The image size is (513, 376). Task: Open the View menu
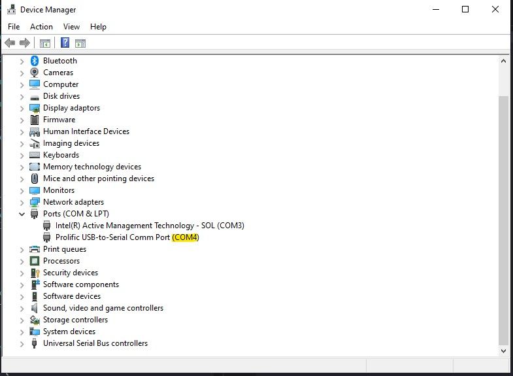(x=71, y=27)
